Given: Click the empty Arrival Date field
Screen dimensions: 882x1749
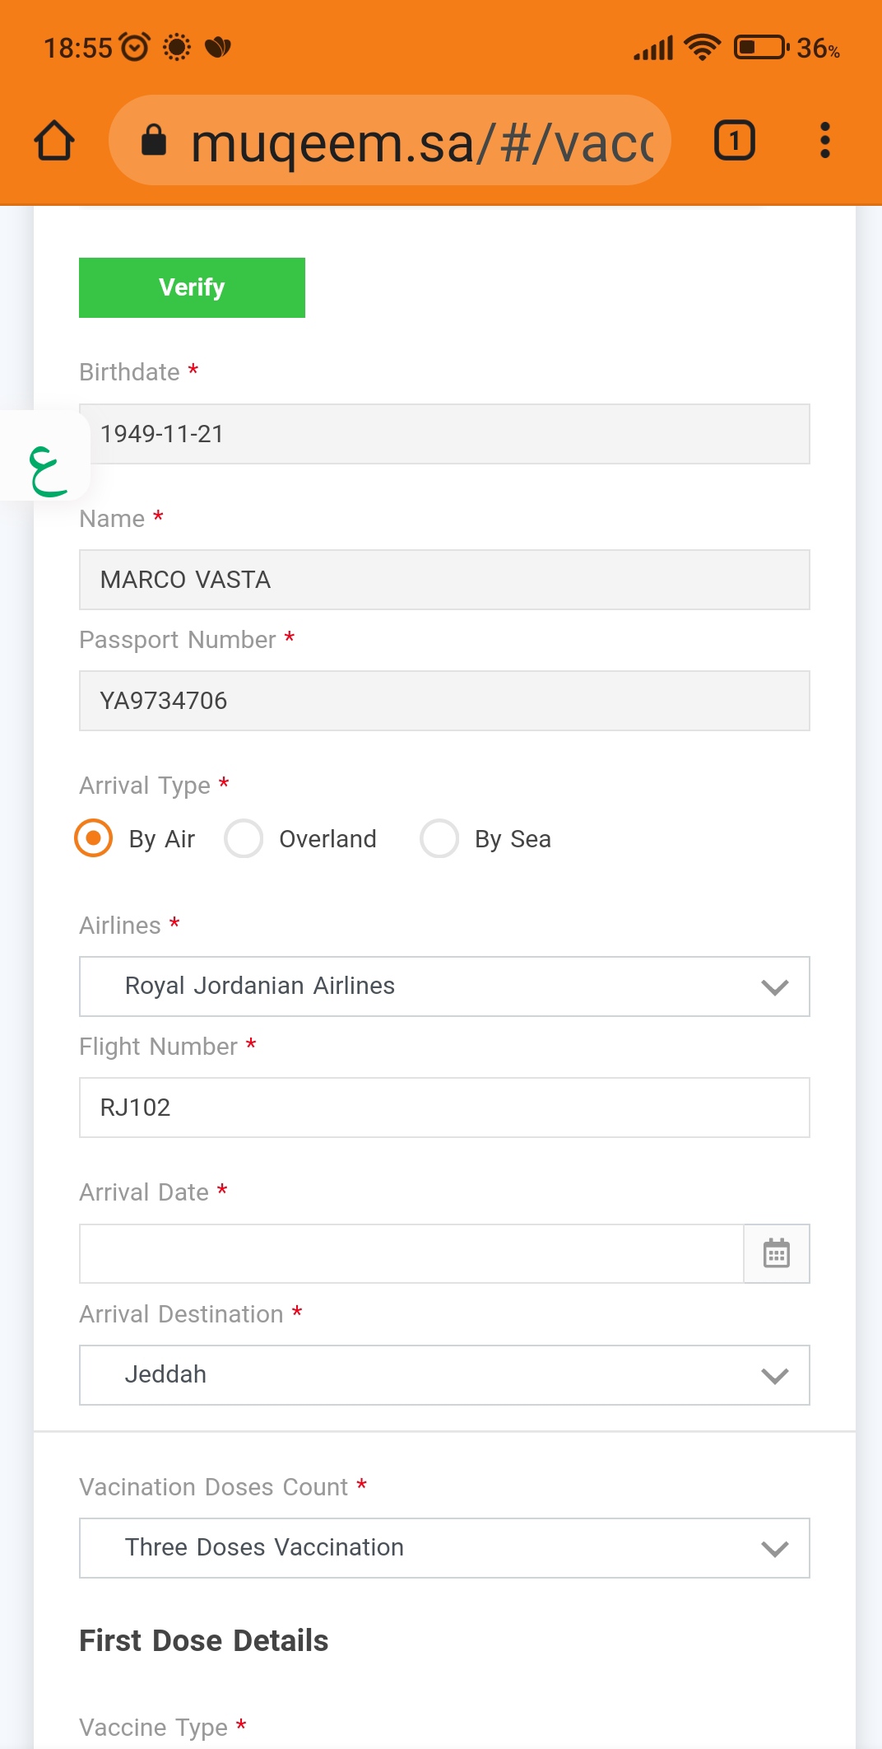Looking at the screenshot, I should 411,1253.
